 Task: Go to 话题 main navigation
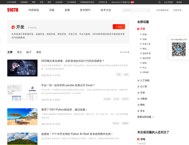pyautogui.click(x=51, y=10)
